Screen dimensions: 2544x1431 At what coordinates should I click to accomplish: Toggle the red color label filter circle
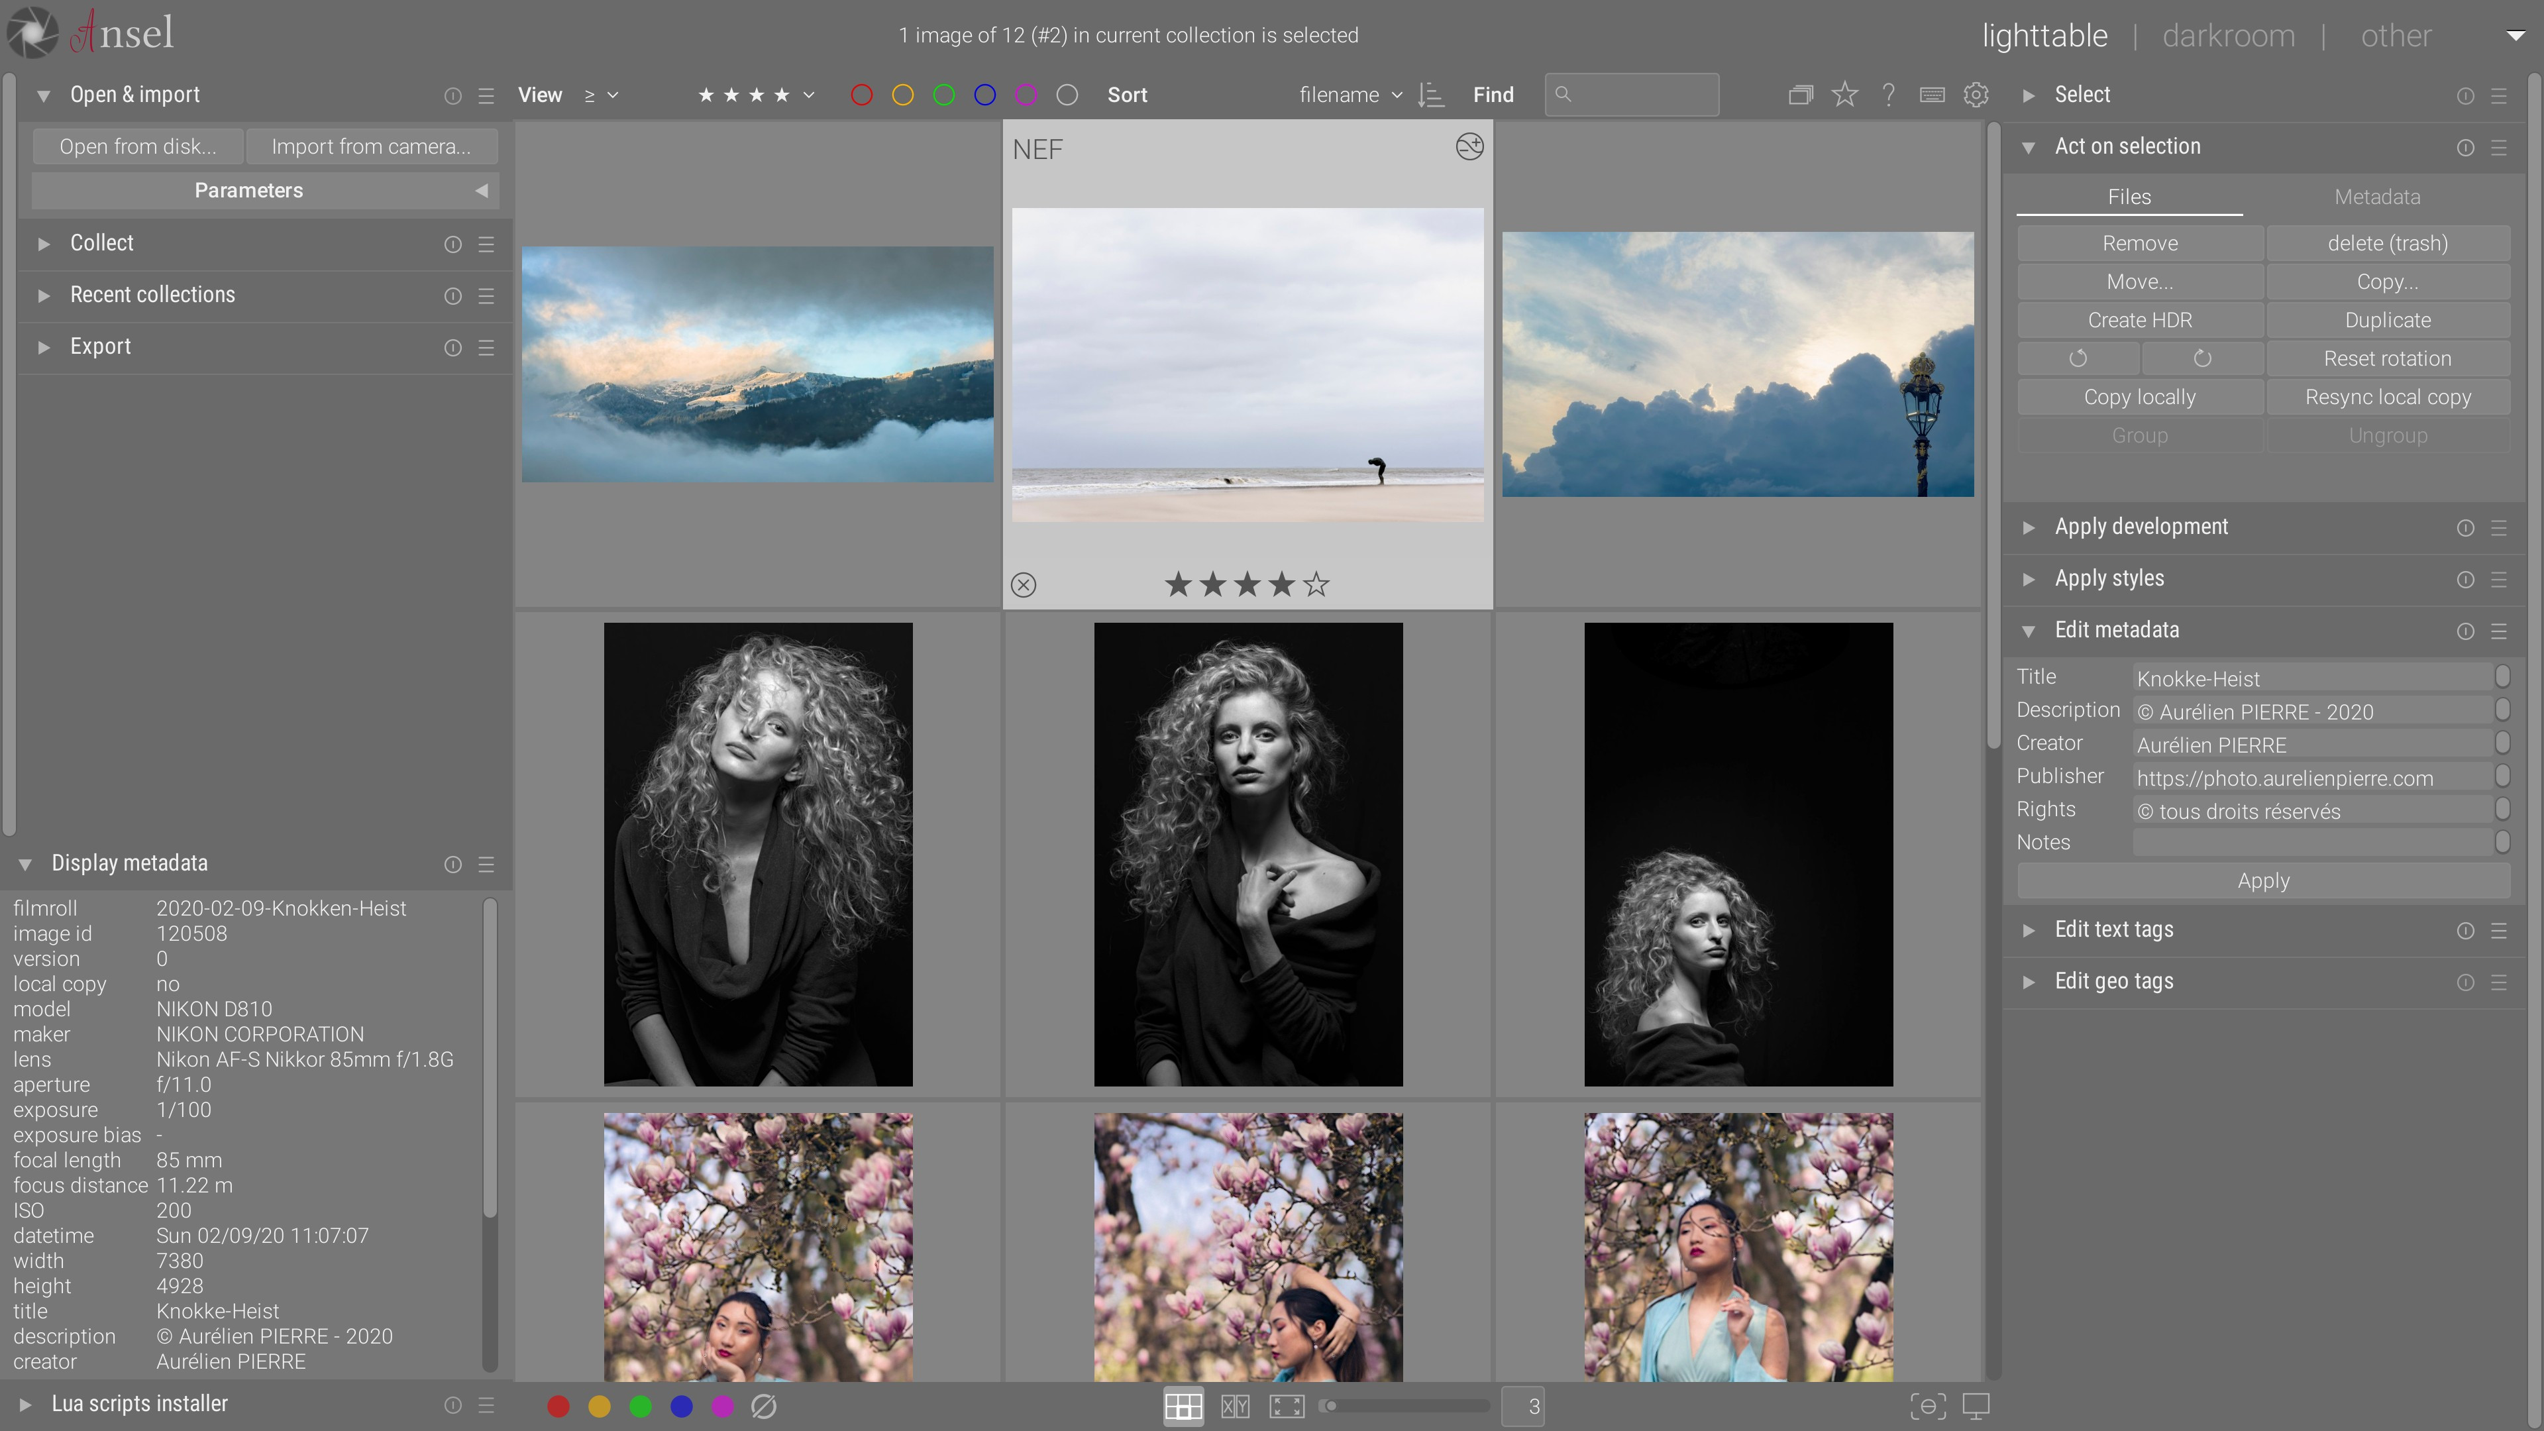pyautogui.click(x=861, y=95)
